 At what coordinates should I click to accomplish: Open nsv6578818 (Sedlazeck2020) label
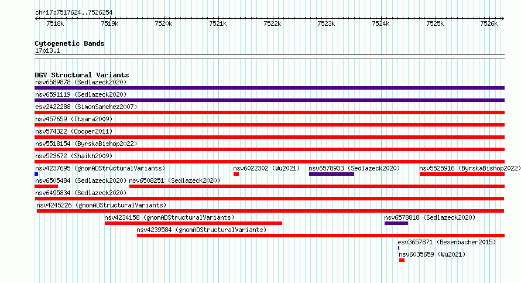pyautogui.click(x=430, y=217)
